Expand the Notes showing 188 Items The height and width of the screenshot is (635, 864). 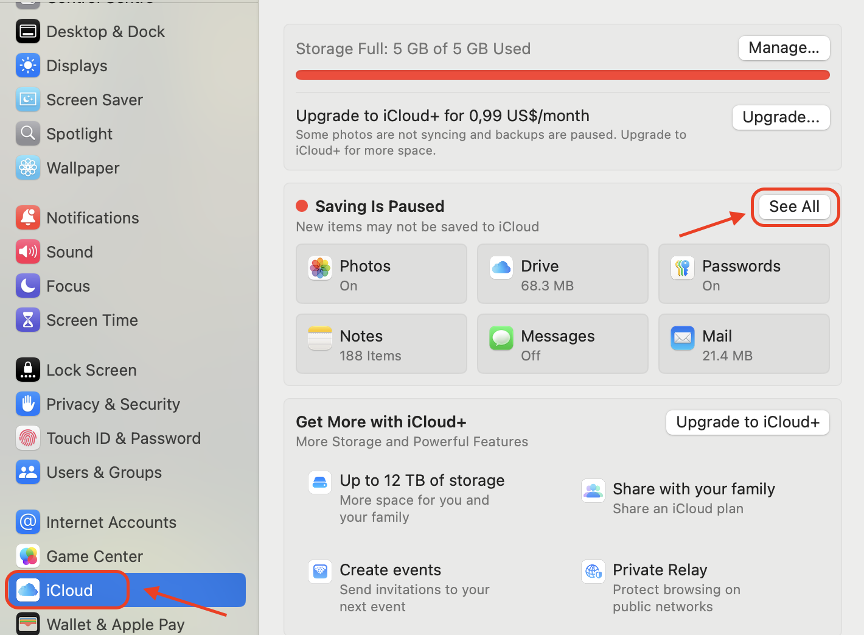click(381, 343)
